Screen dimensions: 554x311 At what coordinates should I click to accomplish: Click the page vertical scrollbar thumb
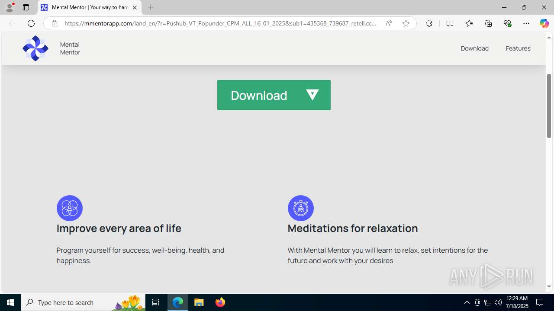(x=549, y=106)
